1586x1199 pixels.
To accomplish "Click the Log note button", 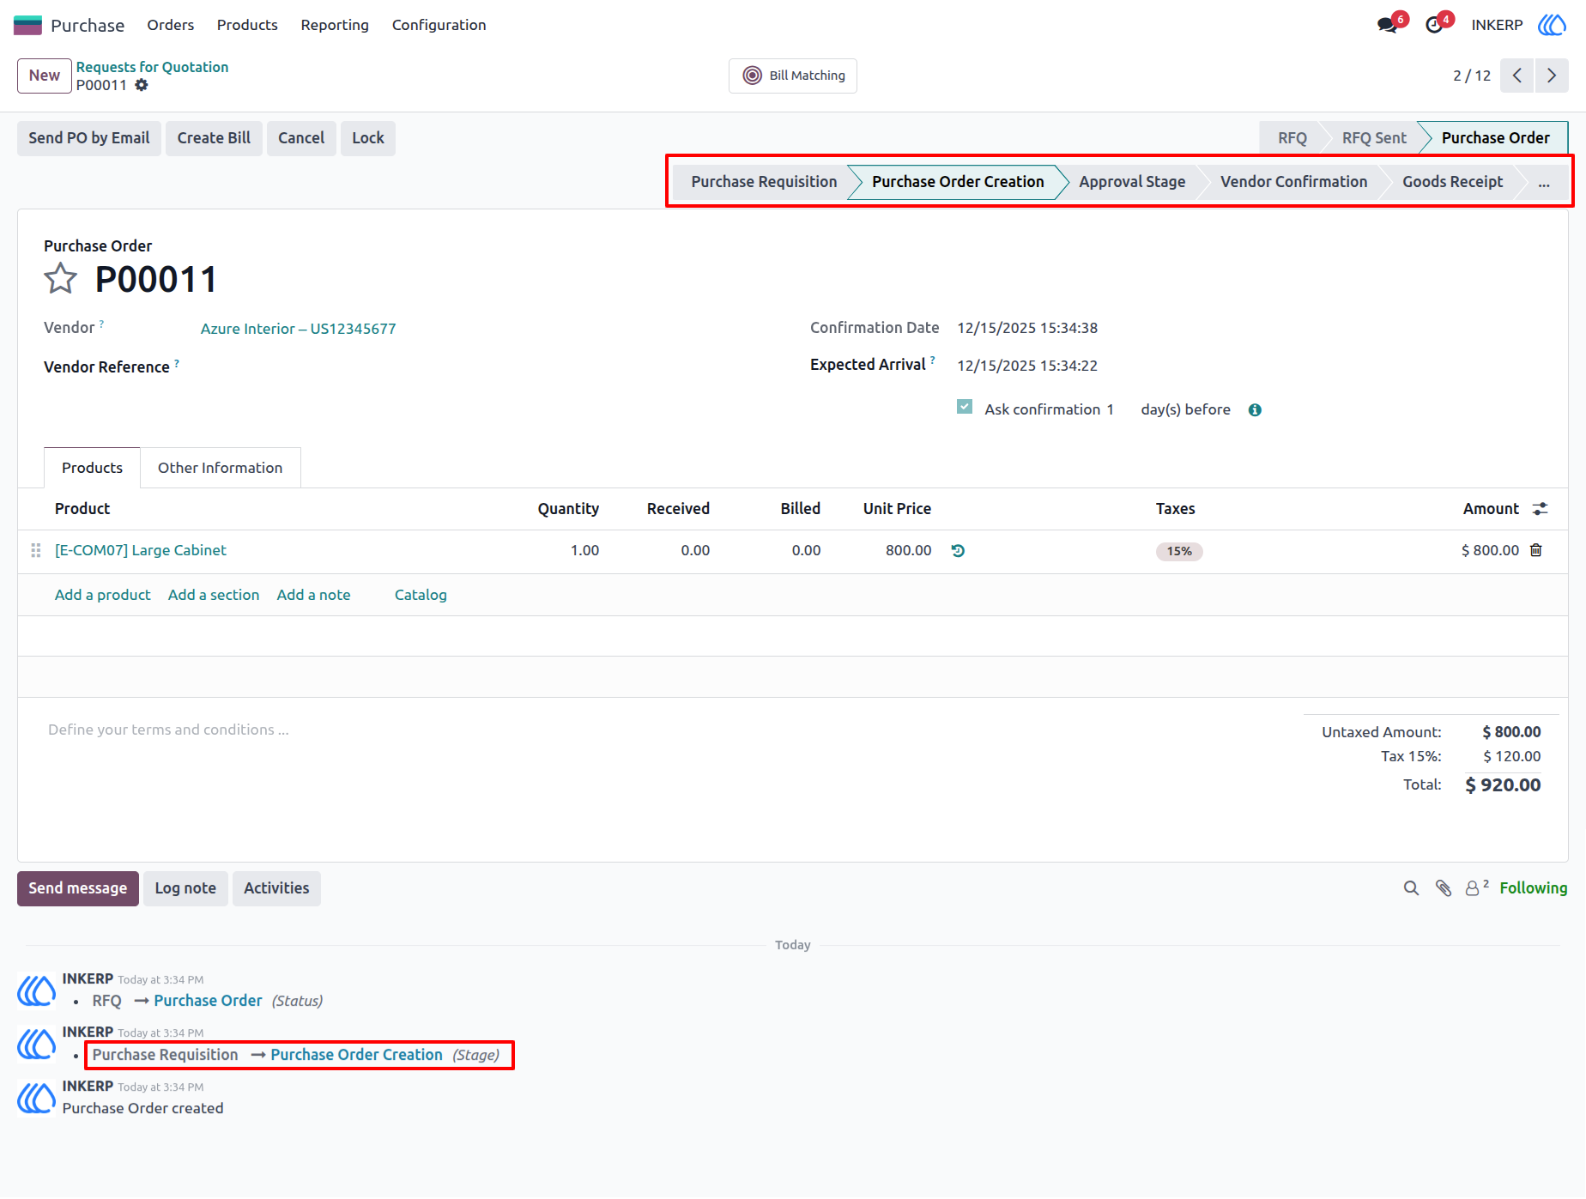I will [185, 888].
